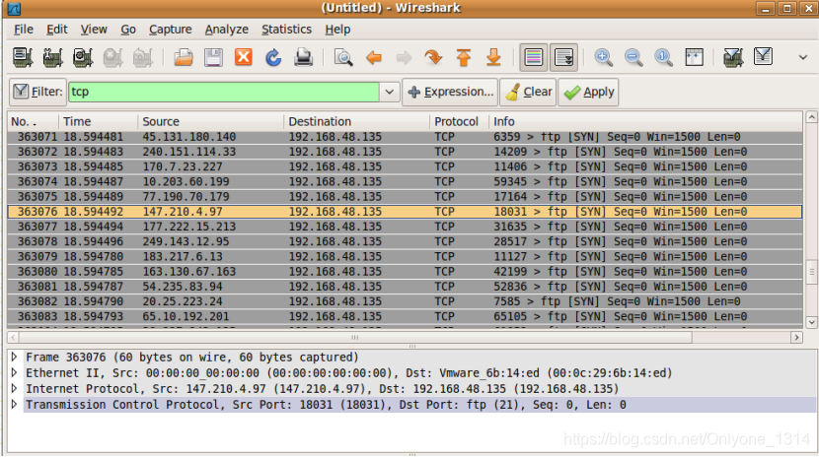The image size is (819, 457).
Task: Sort by Protocol column header
Action: pos(460,121)
